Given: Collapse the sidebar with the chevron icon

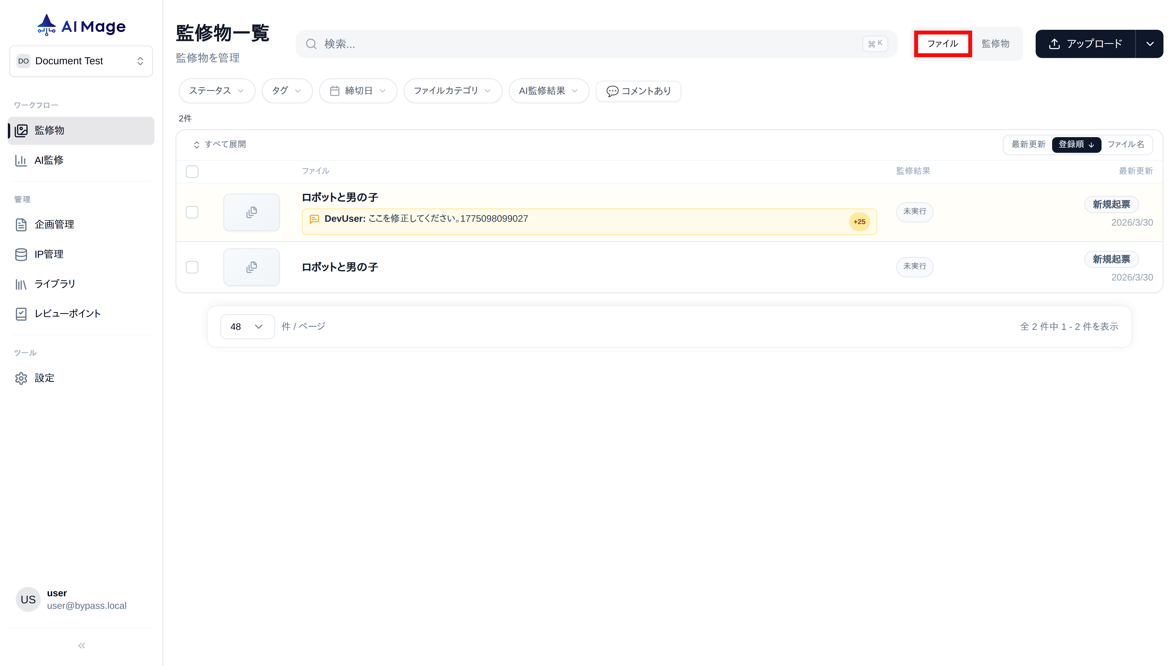Looking at the screenshot, I should pos(81,645).
